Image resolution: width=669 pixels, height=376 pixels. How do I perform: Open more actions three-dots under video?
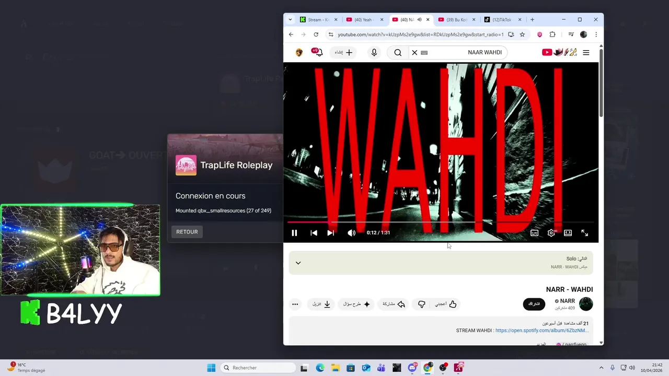pos(295,304)
